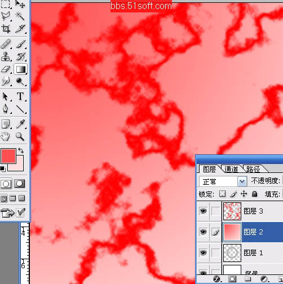Select the Zoom tool
This screenshot has width=283, height=284.
[x=20, y=136]
